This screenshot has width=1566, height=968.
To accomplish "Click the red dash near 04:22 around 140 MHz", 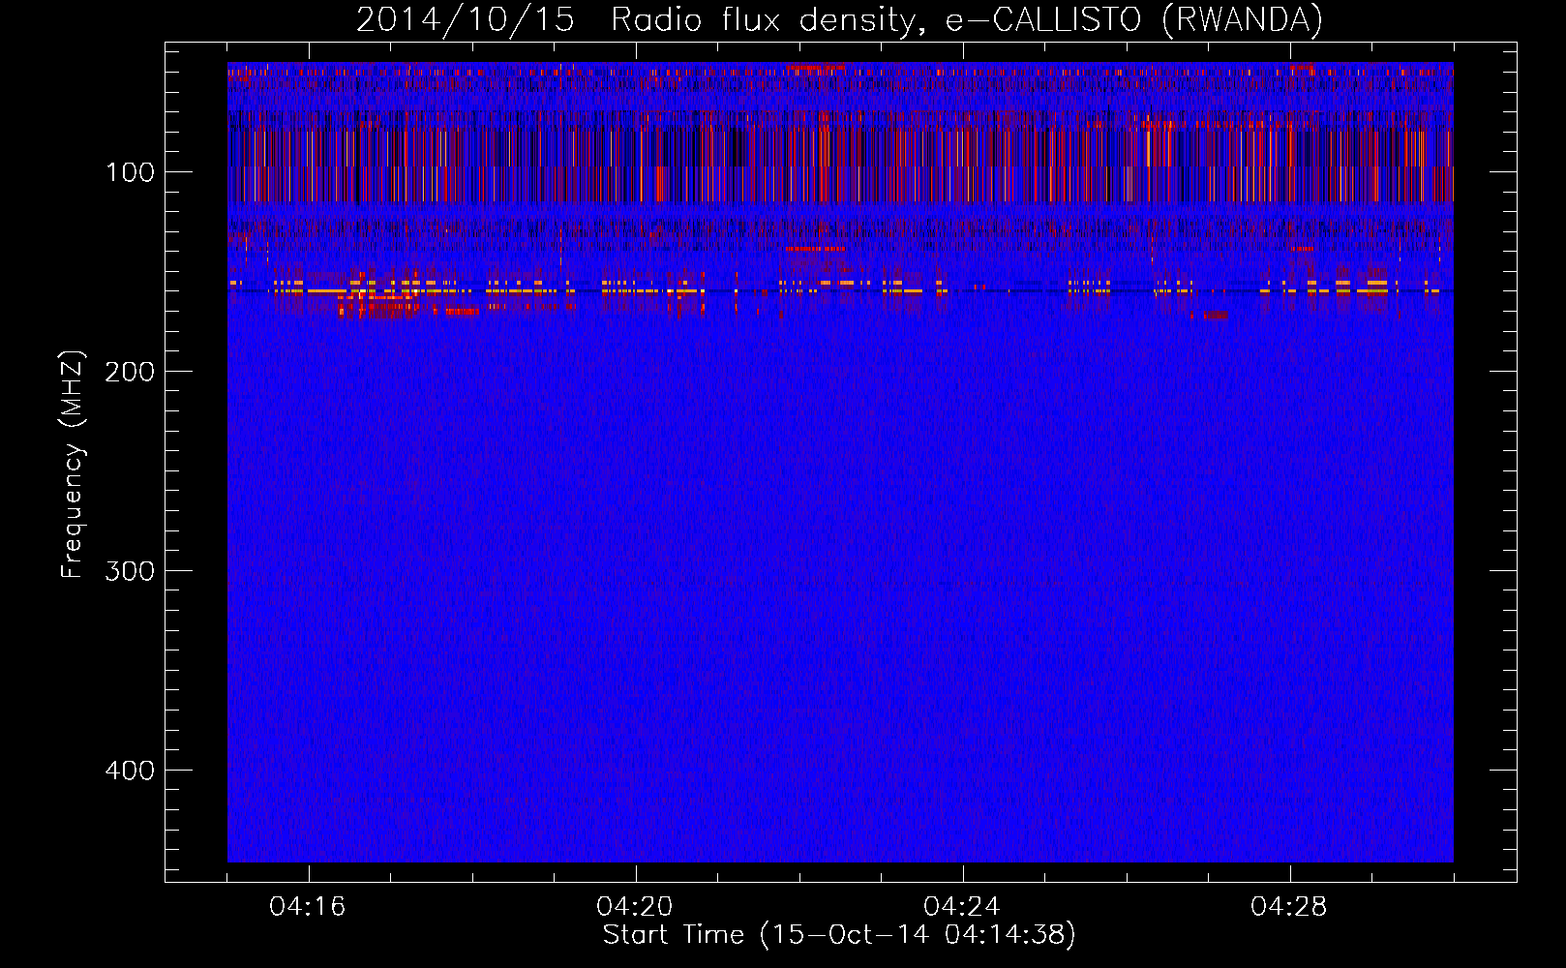I will (x=815, y=249).
